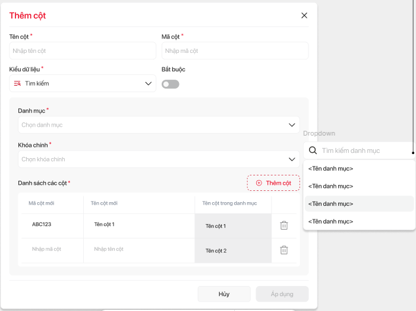
Task: Close the Thêm cột dialog
Action: (304, 15)
